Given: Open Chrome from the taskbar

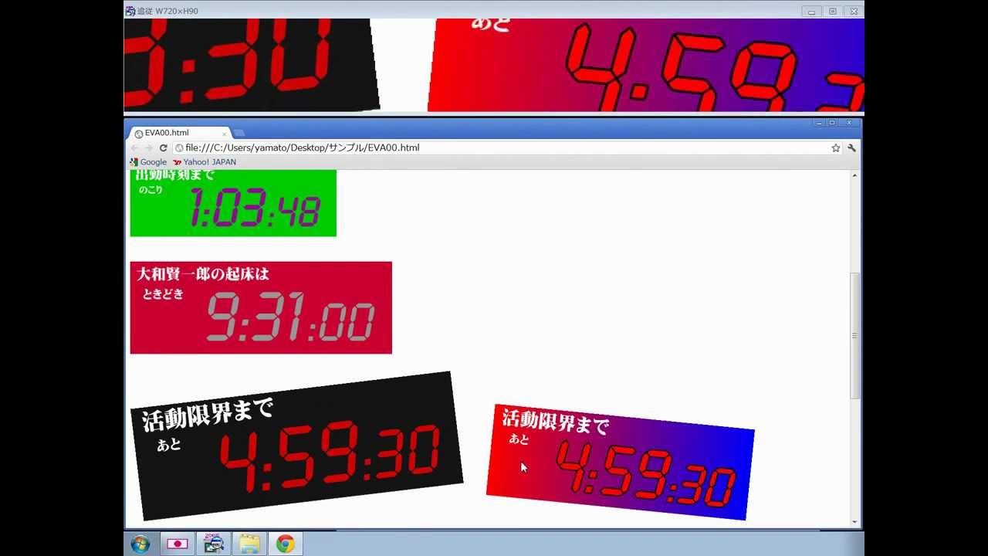Looking at the screenshot, I should coord(286,544).
